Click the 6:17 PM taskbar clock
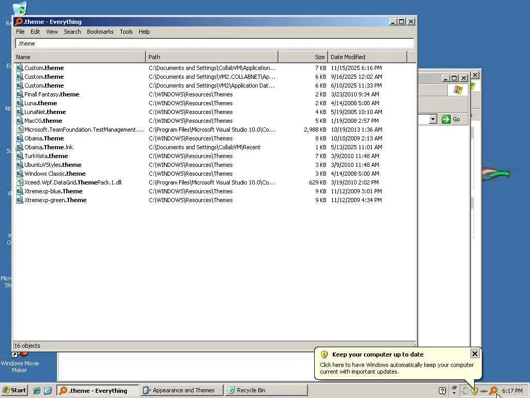530x398 pixels. [x=512, y=391]
